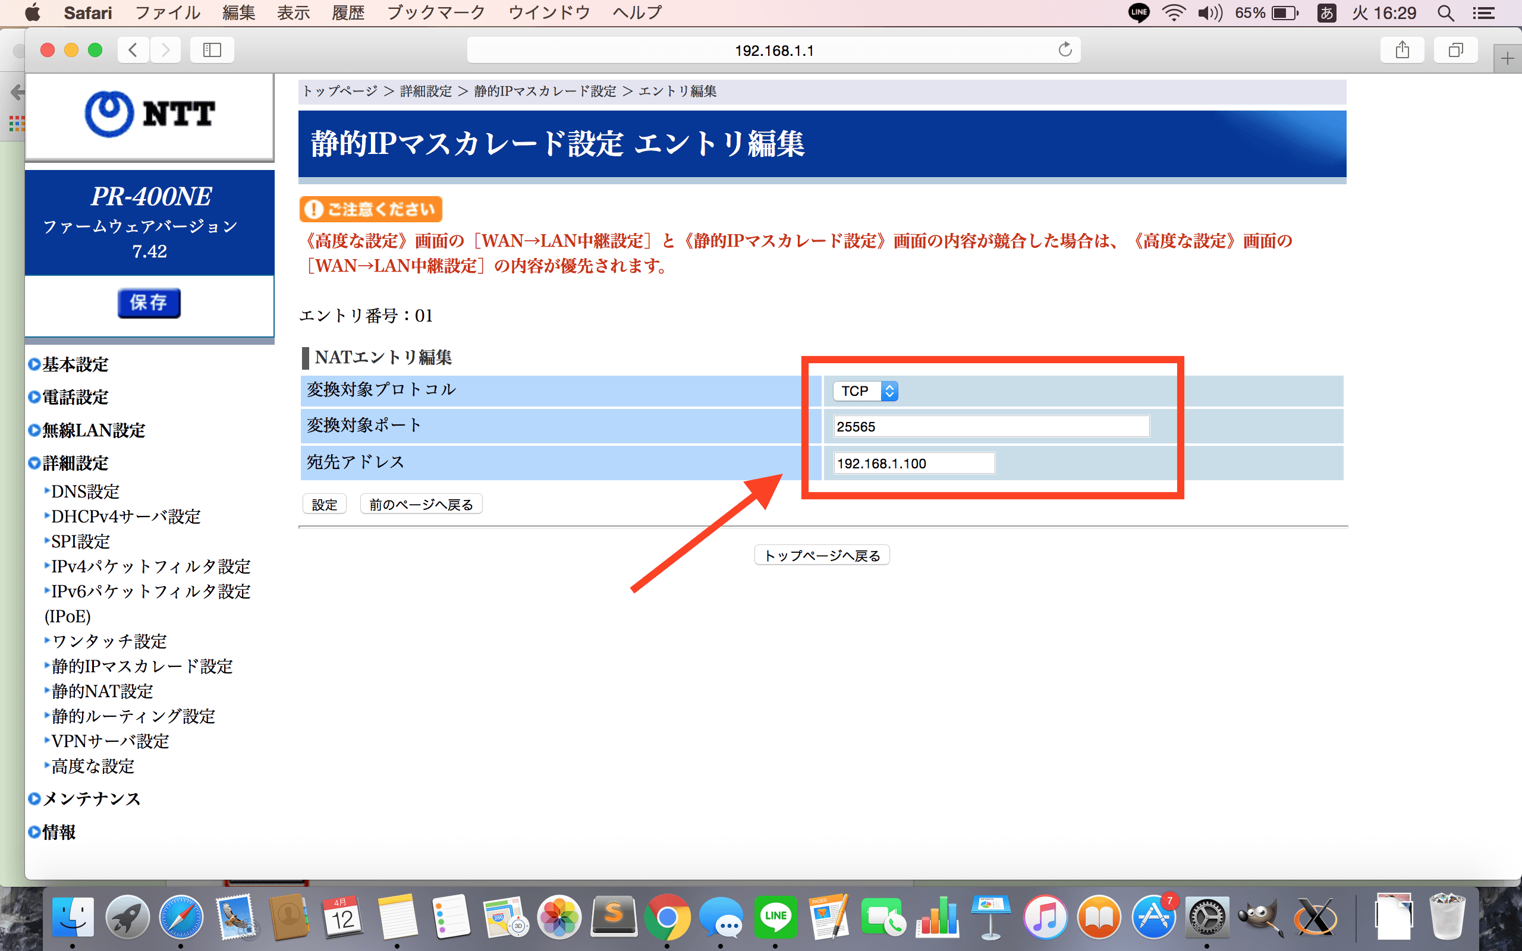Reload the router page in the address bar

point(1064,50)
